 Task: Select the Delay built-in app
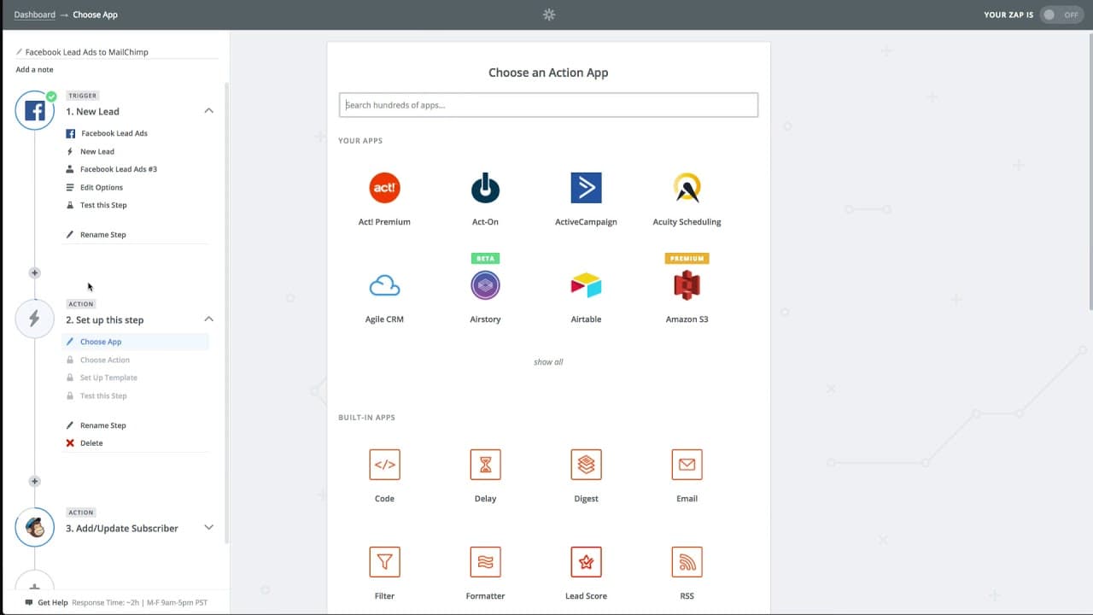pyautogui.click(x=485, y=475)
